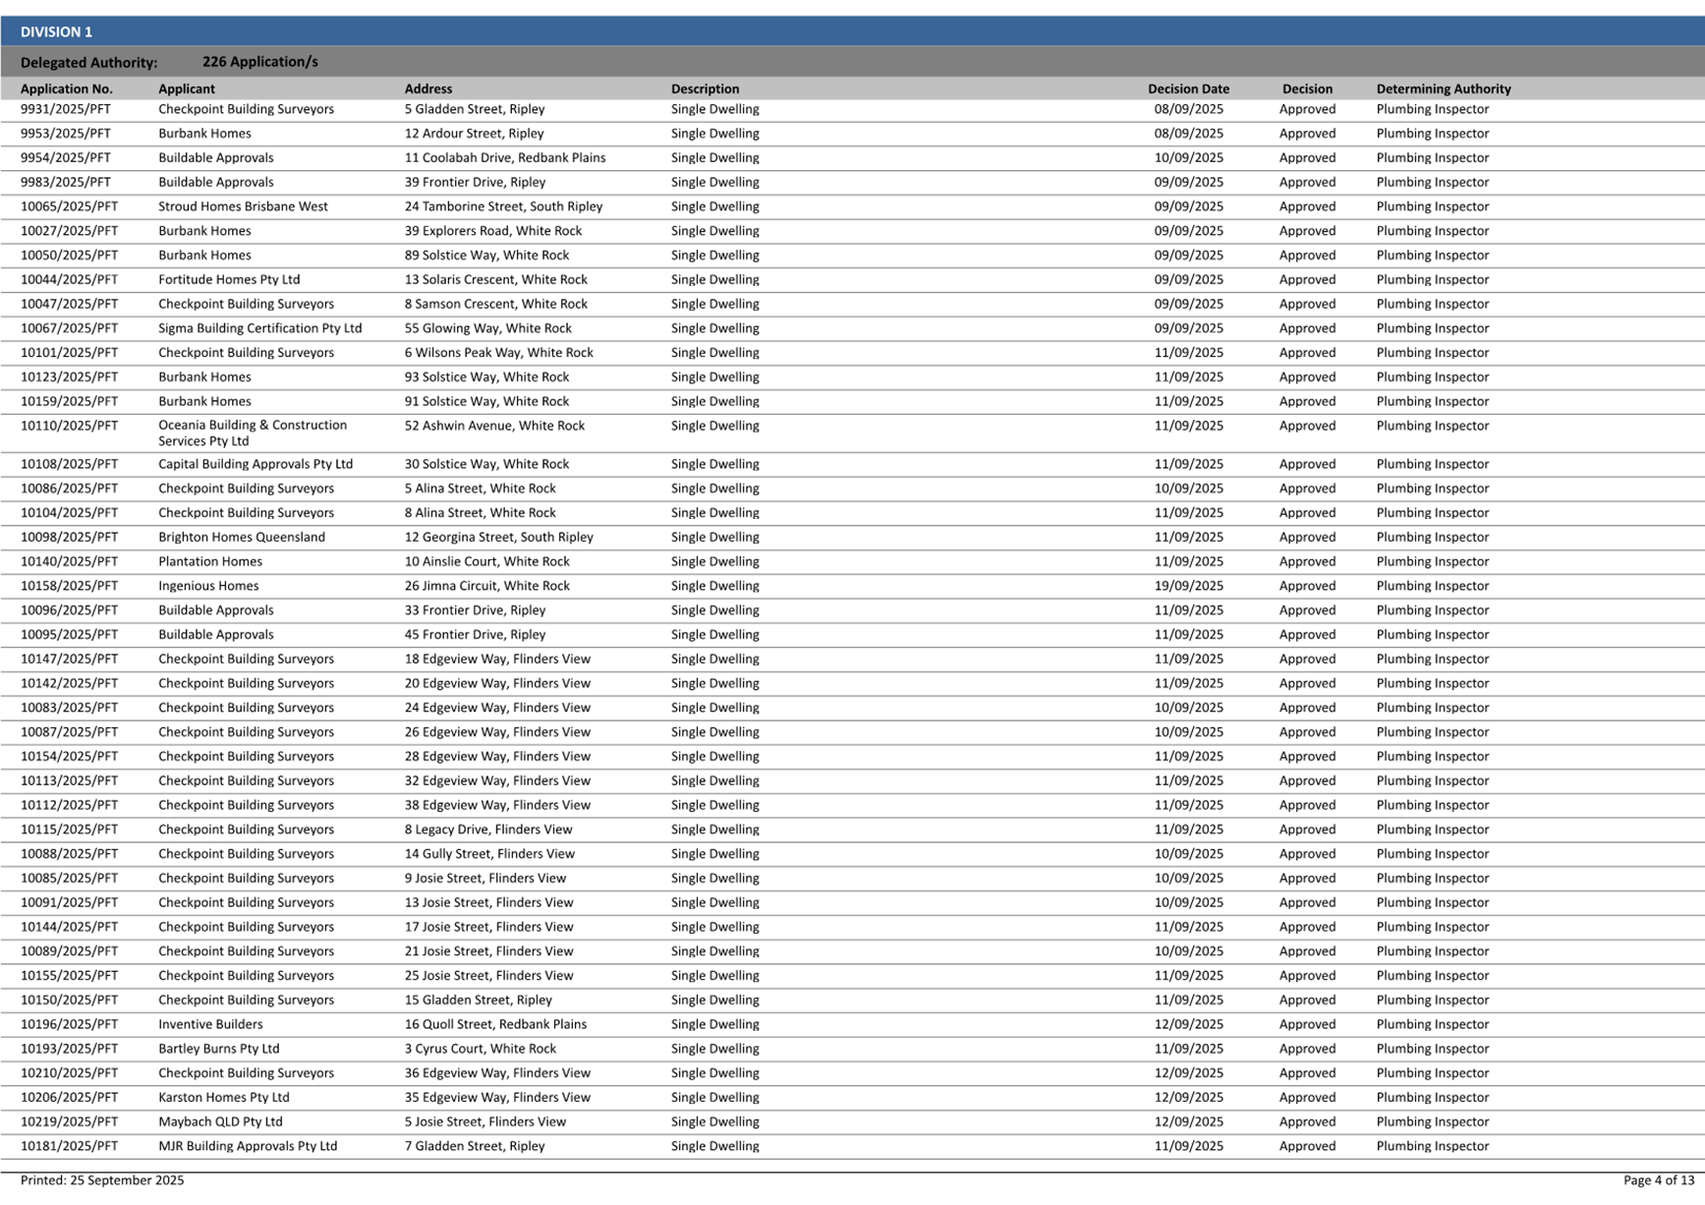Viewport: 1705px width, 1205px height.
Task: Select application number 10155/2025/PFT
Action: (69, 976)
